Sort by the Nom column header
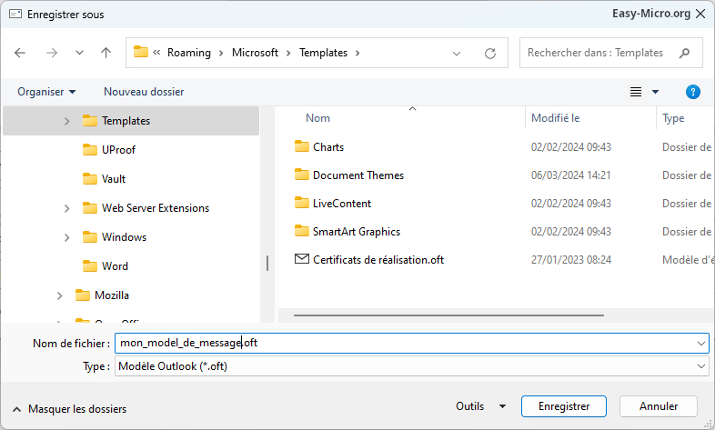715x430 pixels. [x=317, y=118]
